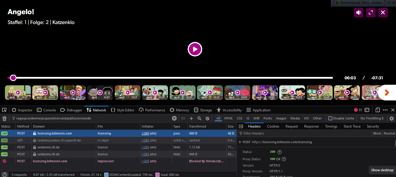The image size is (396, 177).
Task: Filter requests by XHR
Action: click(256, 118)
